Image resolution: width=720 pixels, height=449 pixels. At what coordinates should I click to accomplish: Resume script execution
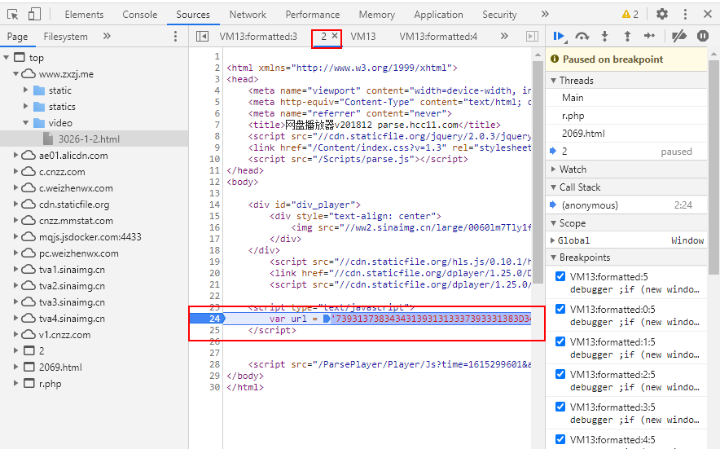pos(560,36)
